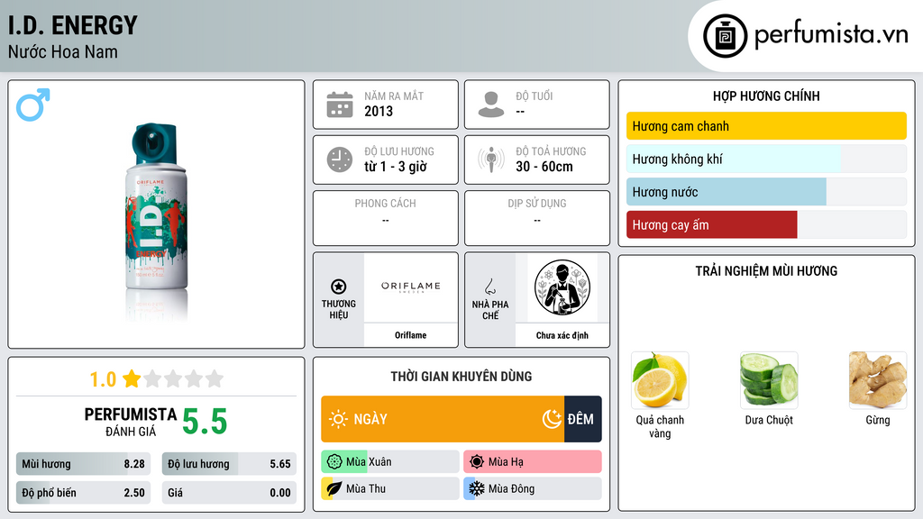Click the dark Đêm night segment
The width and height of the screenshot is (923, 519).
(583, 419)
